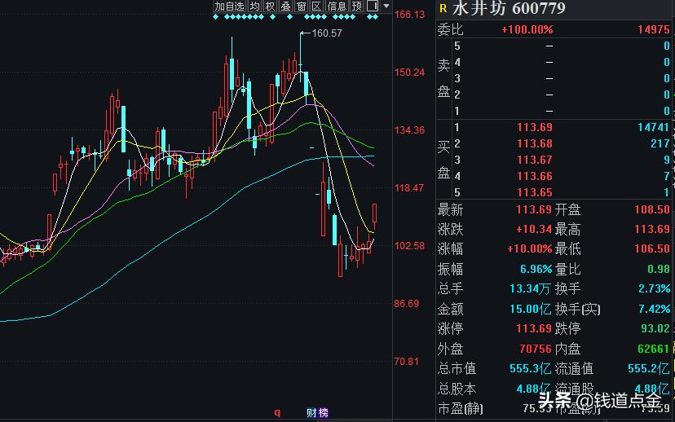Click the 换手 turnover rate 2.73%

coord(654,288)
